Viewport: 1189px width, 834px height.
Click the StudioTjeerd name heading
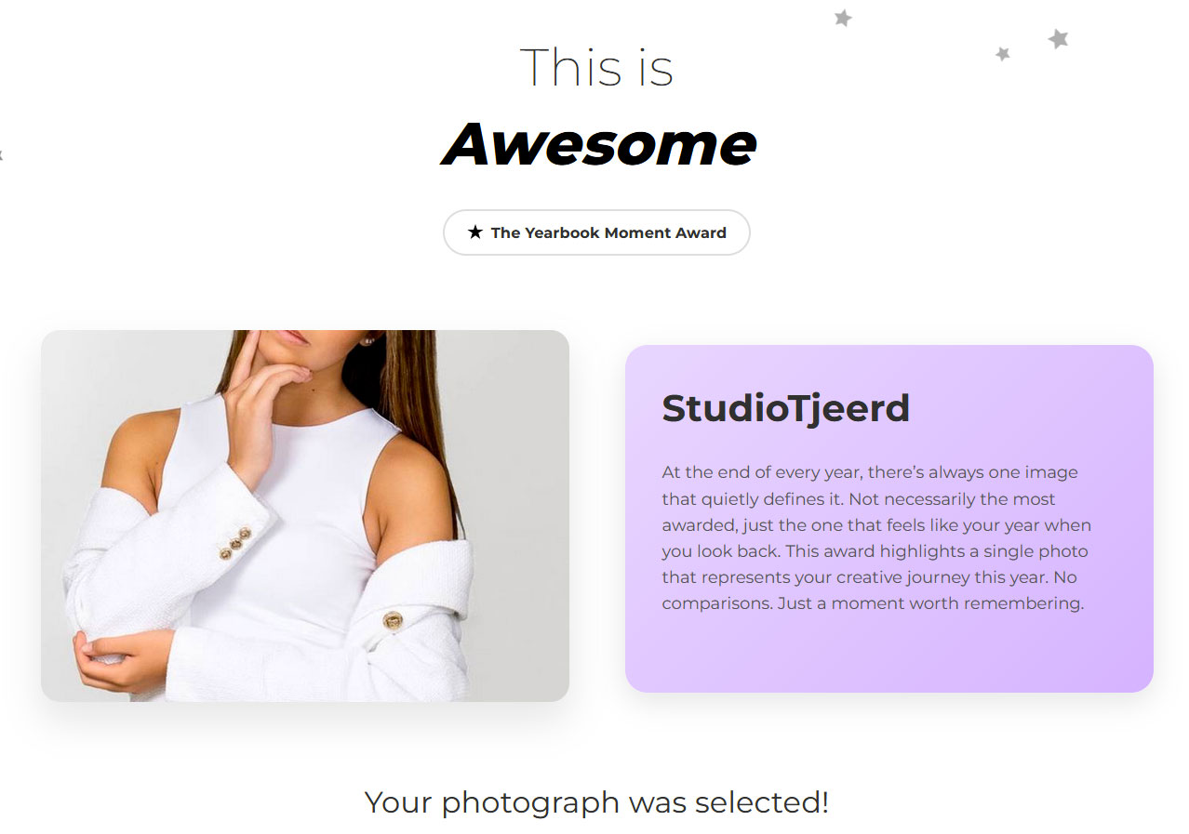(x=786, y=408)
